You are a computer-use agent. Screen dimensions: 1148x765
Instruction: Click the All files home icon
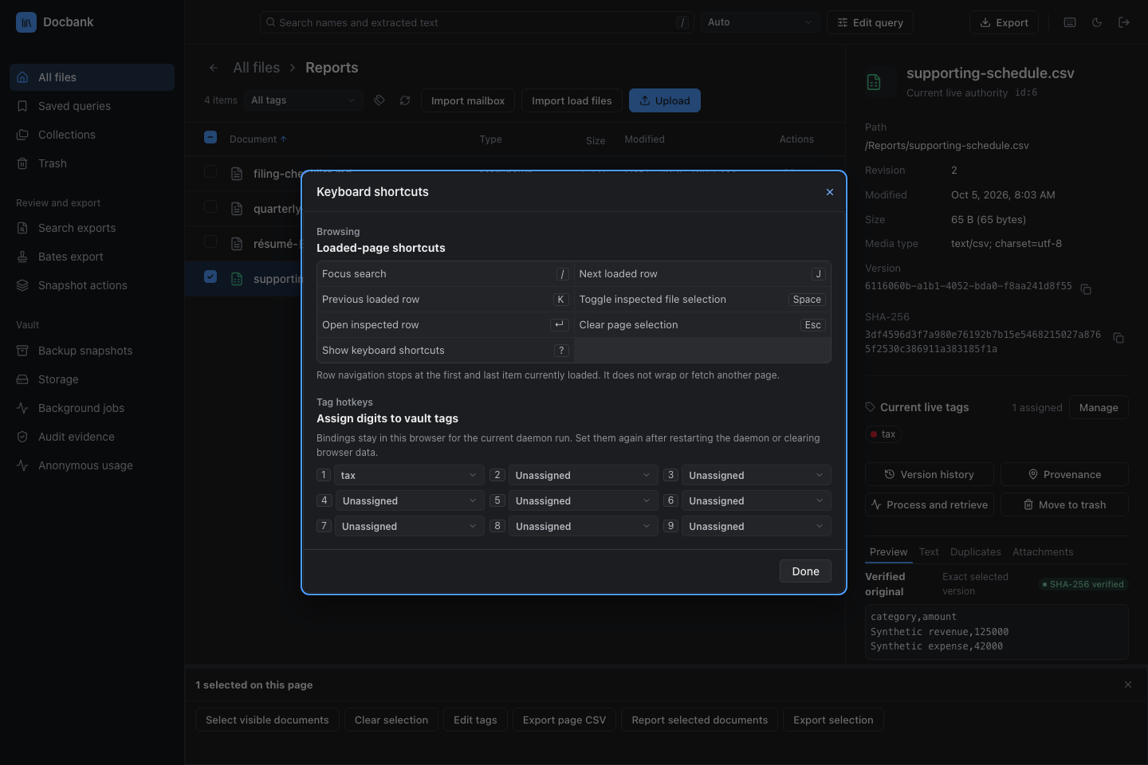22,77
